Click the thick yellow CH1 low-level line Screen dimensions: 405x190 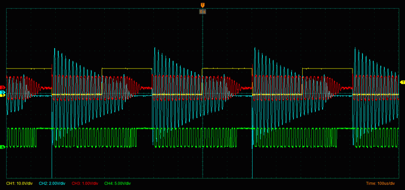[77, 95]
